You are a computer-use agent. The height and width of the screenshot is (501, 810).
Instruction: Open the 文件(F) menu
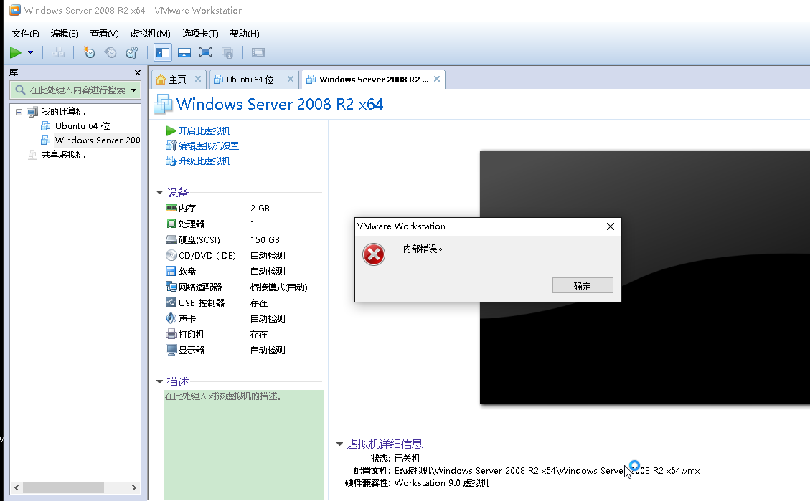(x=25, y=34)
